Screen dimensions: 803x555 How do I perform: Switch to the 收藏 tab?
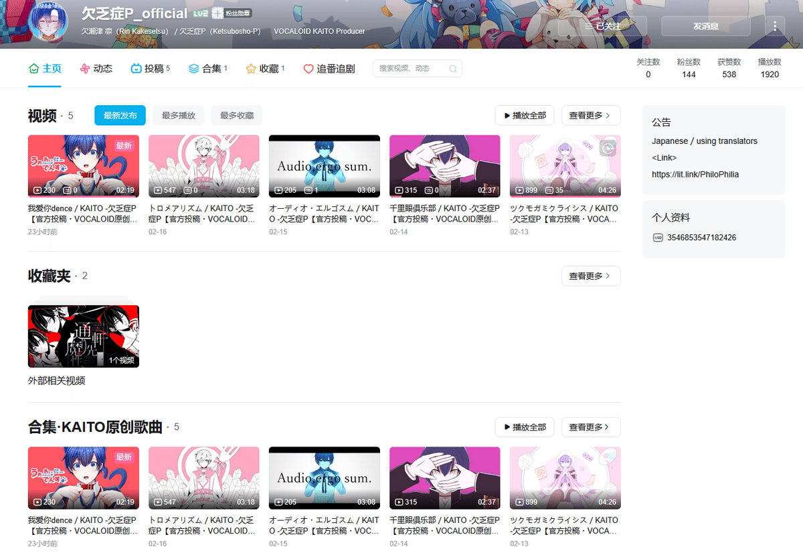tap(265, 68)
